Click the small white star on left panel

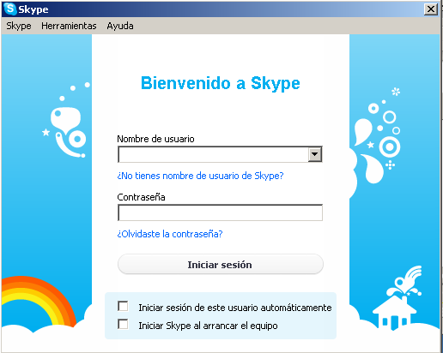click(46, 132)
